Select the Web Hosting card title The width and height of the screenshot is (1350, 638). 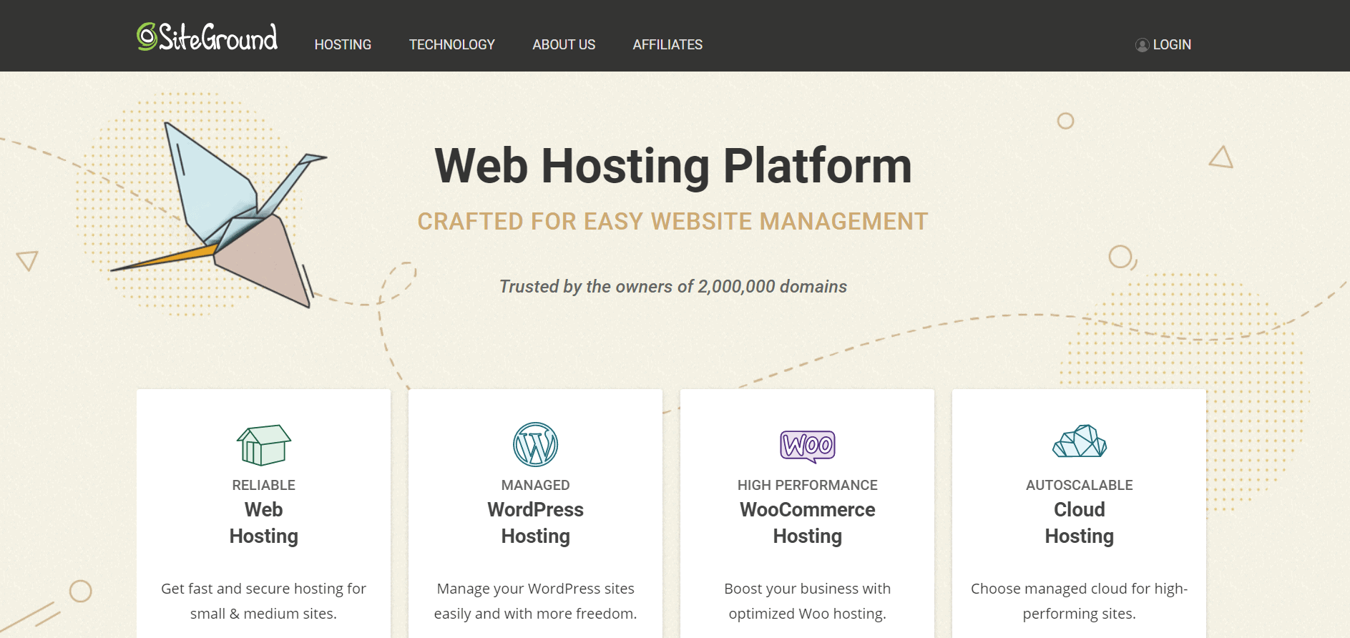263,523
